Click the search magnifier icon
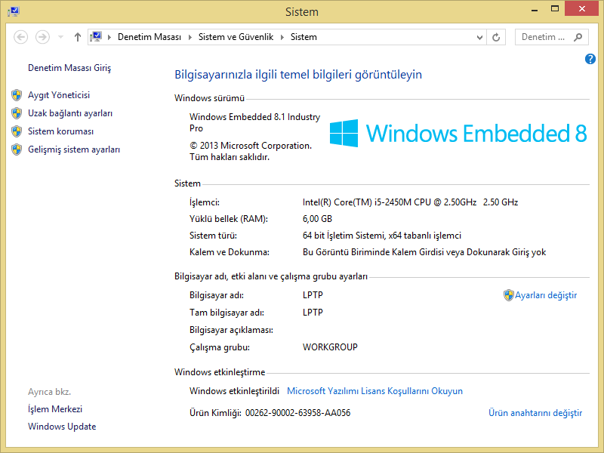Screen dimensions: 604x453 tap(578, 37)
